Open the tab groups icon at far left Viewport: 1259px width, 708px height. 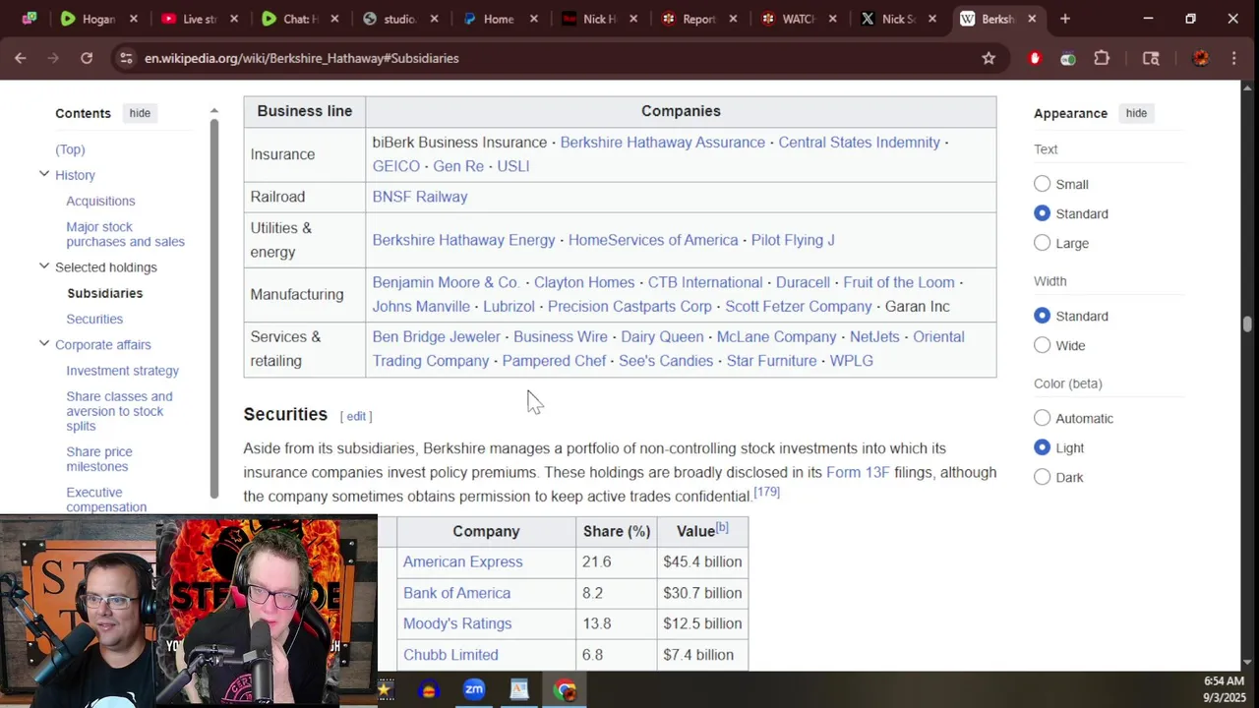(x=30, y=19)
